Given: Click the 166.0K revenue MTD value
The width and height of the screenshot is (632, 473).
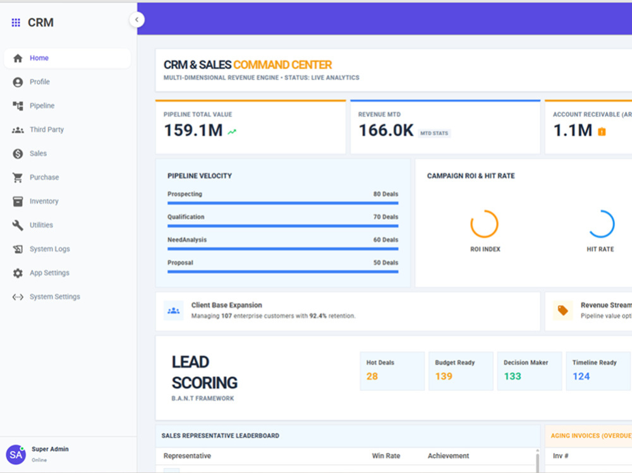Looking at the screenshot, I should pyautogui.click(x=386, y=130).
